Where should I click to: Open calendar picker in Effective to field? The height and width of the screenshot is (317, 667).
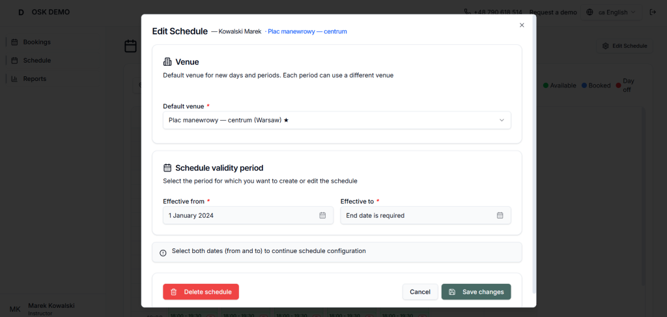coord(500,215)
